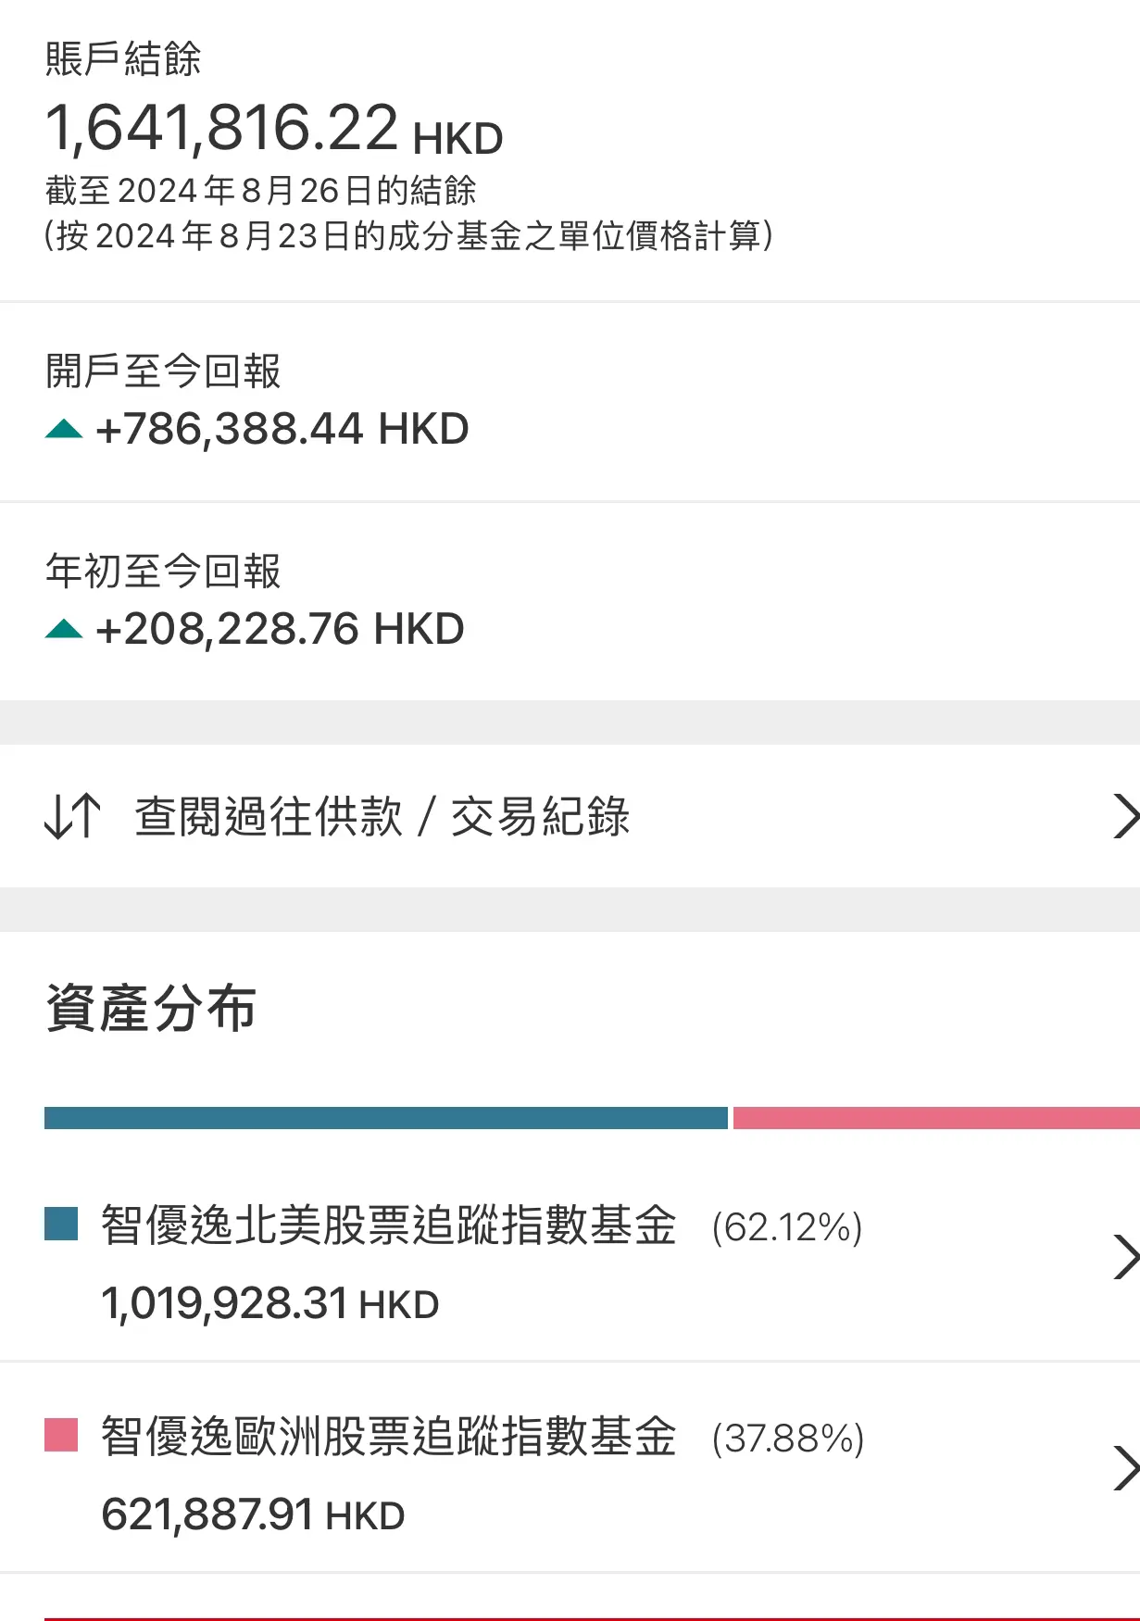The image size is (1140, 1621).
Task: Click green triangle beside since-inception return
Action: (x=64, y=429)
